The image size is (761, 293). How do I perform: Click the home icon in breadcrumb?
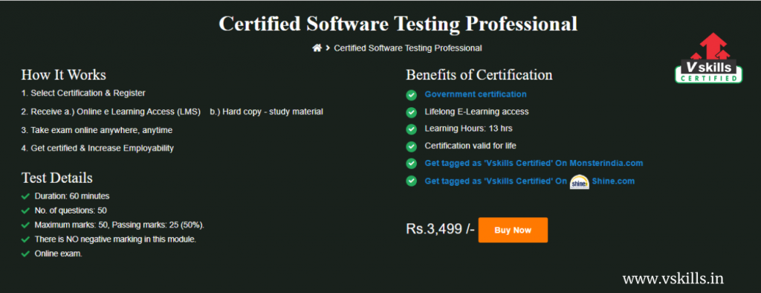(x=317, y=48)
